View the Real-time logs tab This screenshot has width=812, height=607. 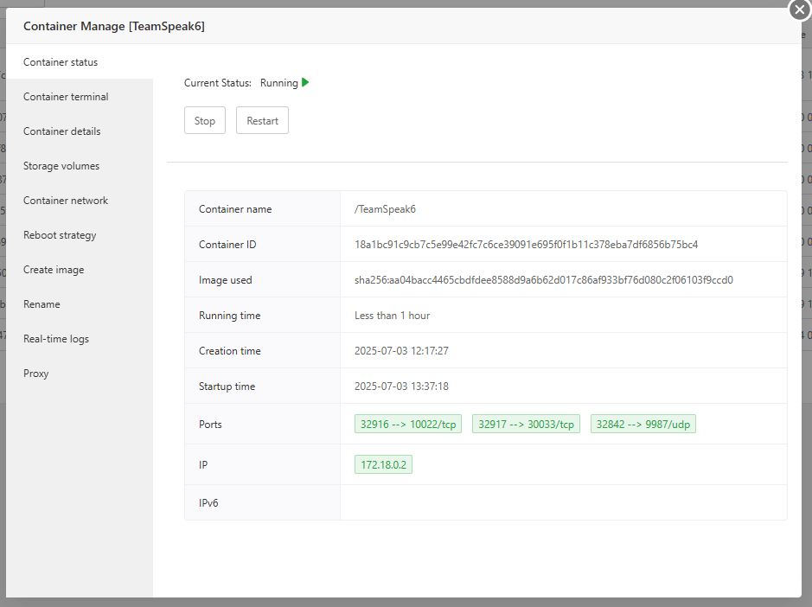[x=80, y=339]
